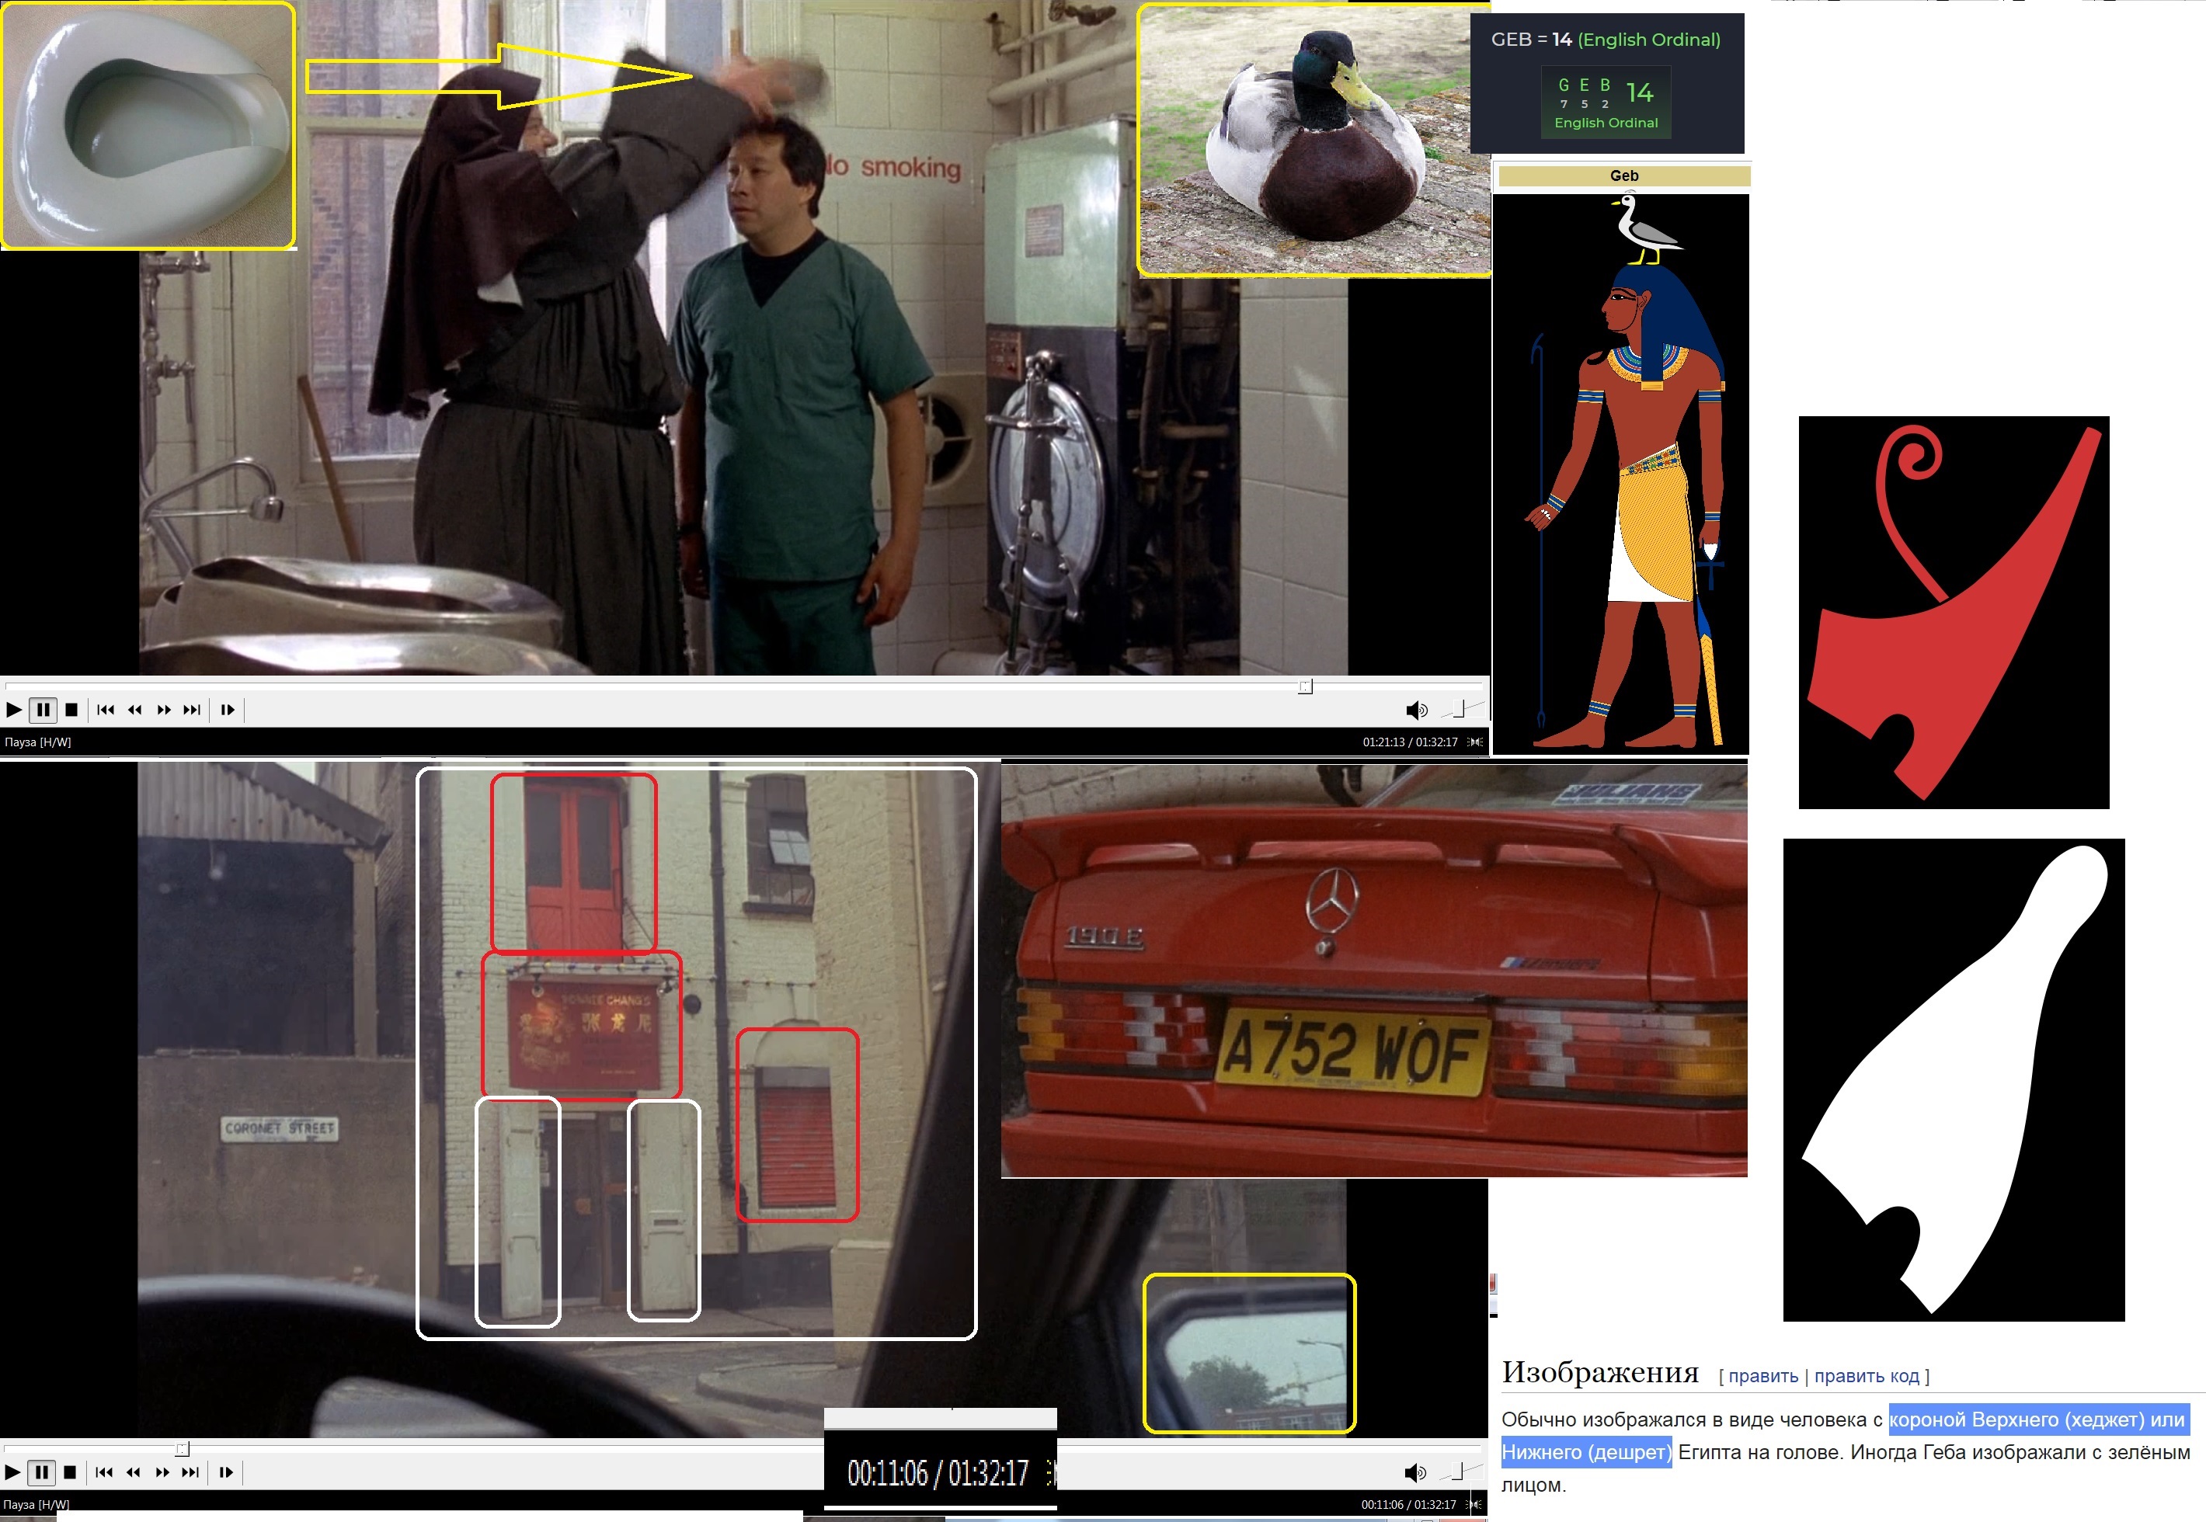Click 'Пауза [H/W]' status in upper player
This screenshot has height=1522, width=2206.
[38, 742]
